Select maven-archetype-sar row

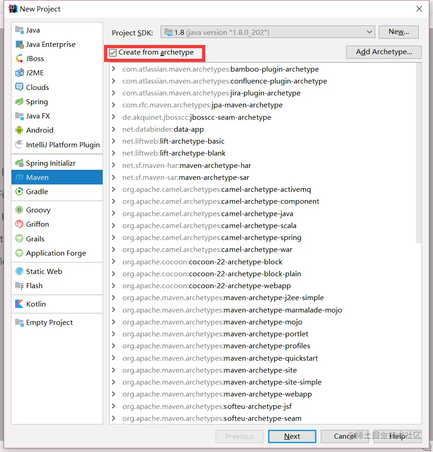click(263, 177)
